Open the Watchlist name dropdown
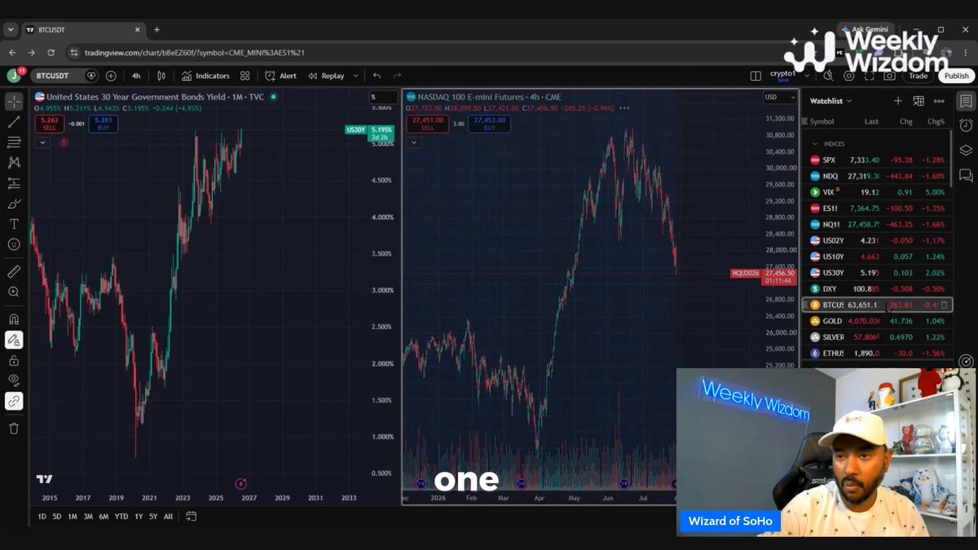The height and width of the screenshot is (550, 978). [831, 101]
